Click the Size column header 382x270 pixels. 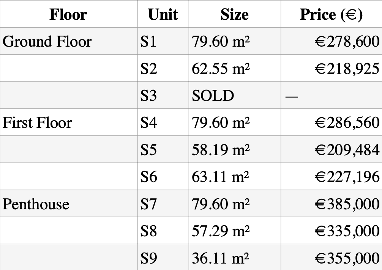(234, 14)
